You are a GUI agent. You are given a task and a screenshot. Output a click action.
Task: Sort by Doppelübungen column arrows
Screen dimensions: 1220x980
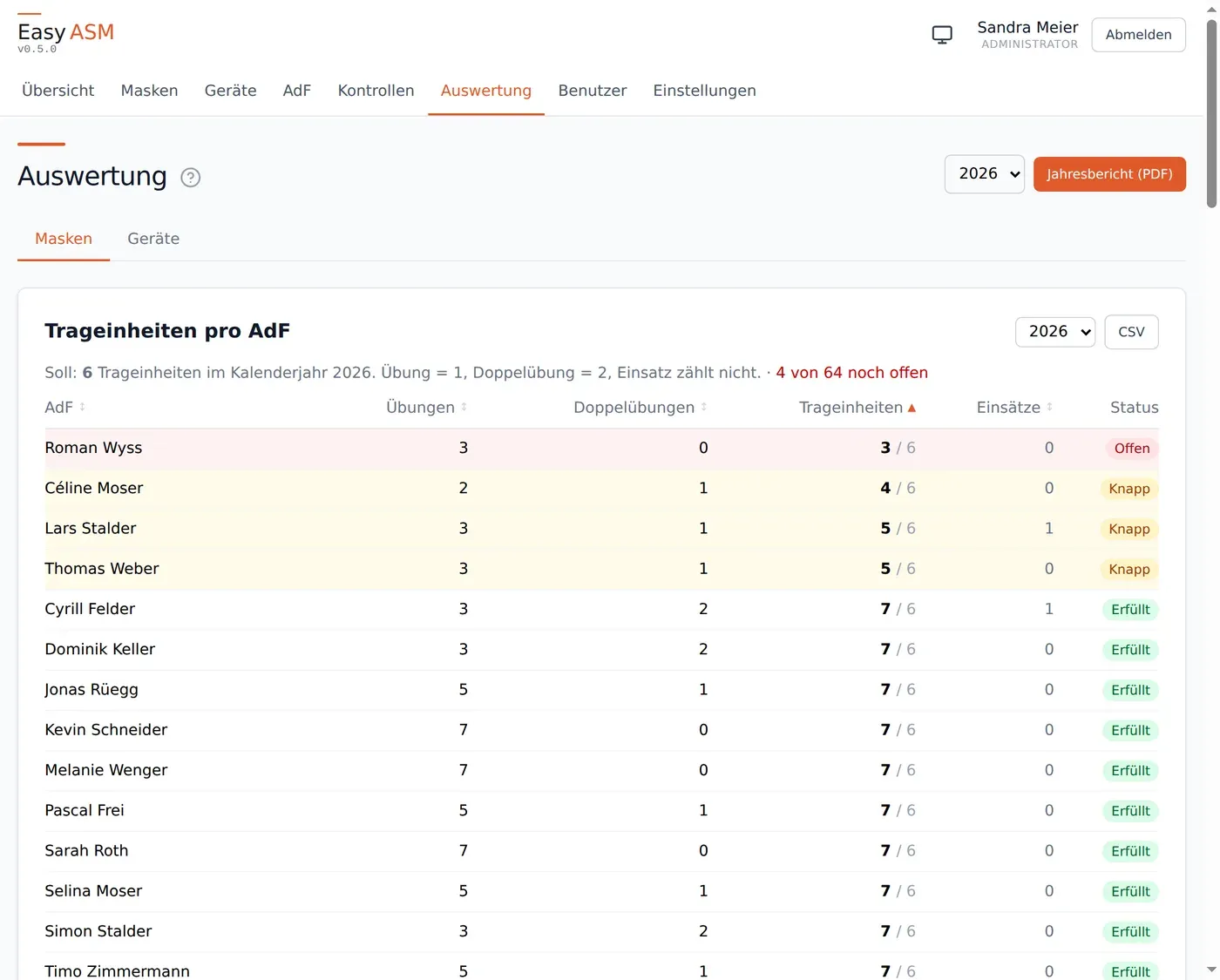(x=704, y=407)
